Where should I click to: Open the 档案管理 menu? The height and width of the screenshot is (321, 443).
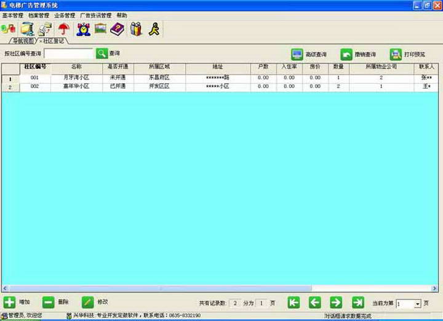point(39,15)
